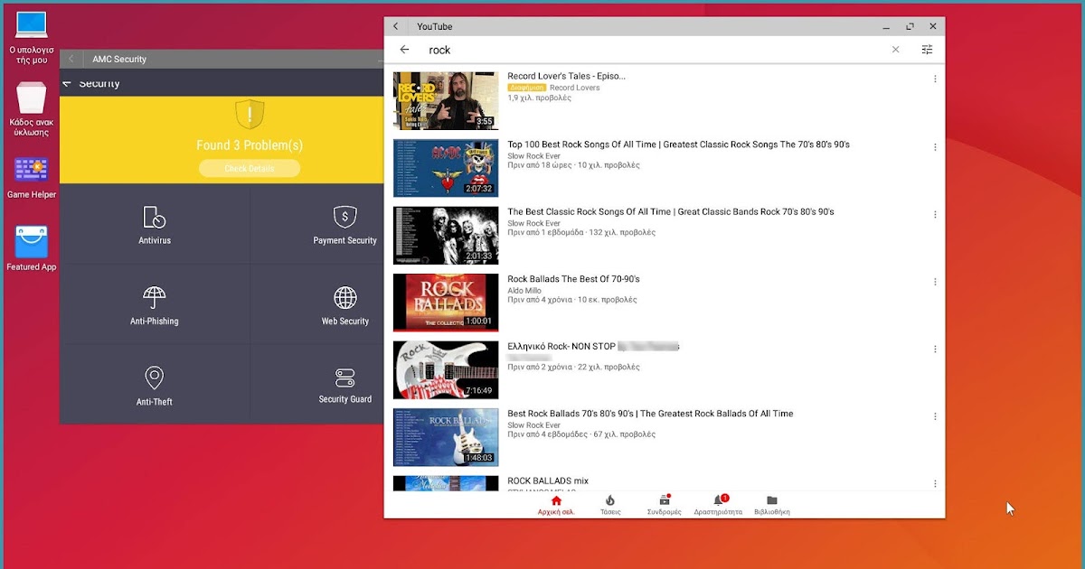Click the warning shield icon in AMC Security
Screen dimensions: 1085x569
[x=250, y=115]
